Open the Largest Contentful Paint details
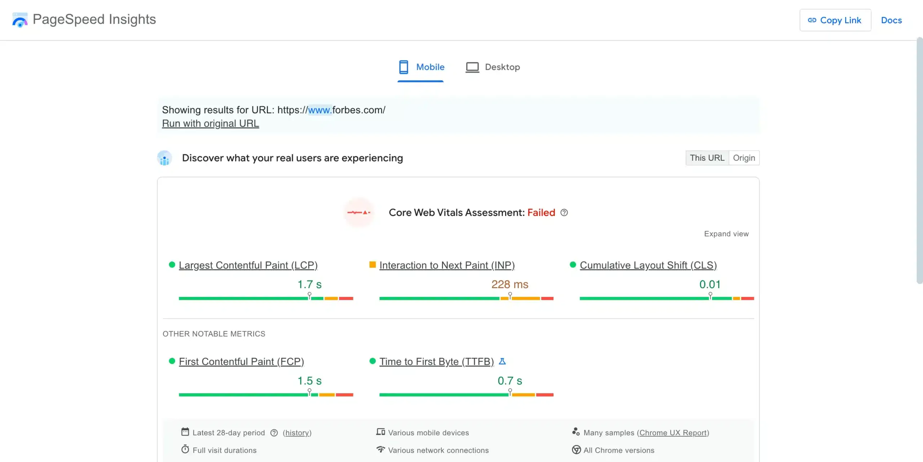The image size is (923, 462). (x=248, y=265)
